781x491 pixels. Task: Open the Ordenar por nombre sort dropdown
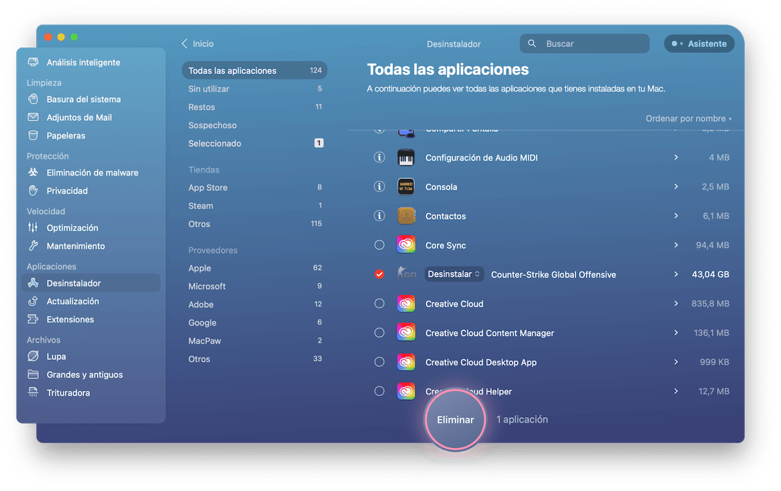[689, 118]
